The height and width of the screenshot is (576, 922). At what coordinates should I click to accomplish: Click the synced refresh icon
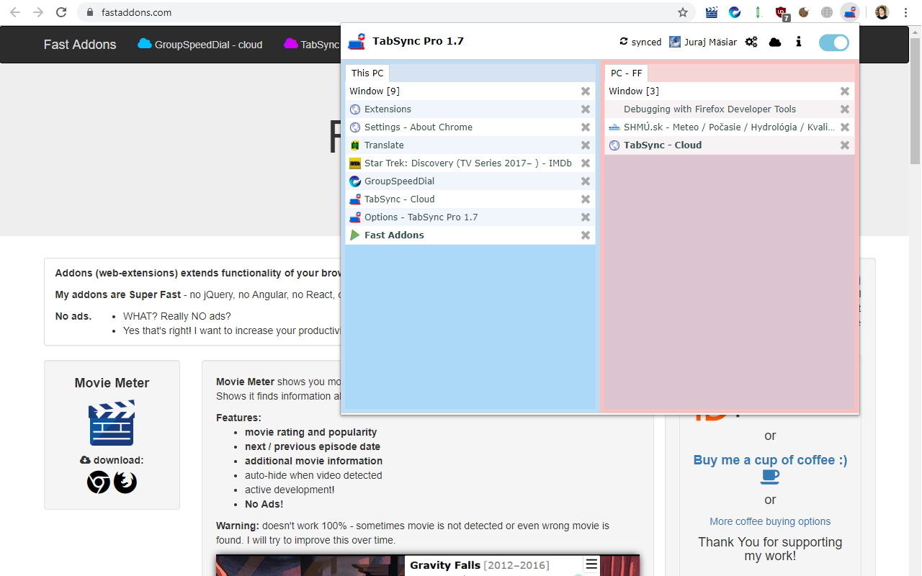pos(624,42)
